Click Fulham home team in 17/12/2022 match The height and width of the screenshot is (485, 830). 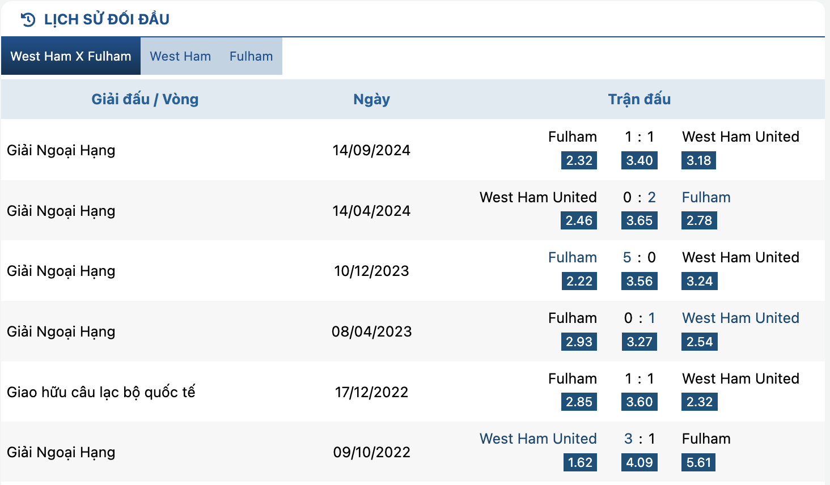pyautogui.click(x=572, y=378)
